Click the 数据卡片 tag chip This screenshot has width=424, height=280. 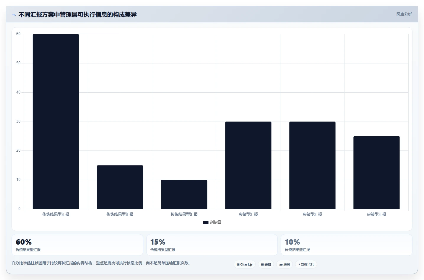(306, 264)
